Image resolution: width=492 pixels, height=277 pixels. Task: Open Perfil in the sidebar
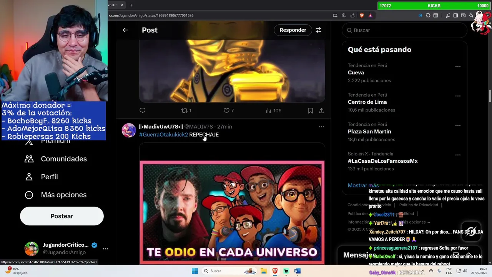click(41, 177)
